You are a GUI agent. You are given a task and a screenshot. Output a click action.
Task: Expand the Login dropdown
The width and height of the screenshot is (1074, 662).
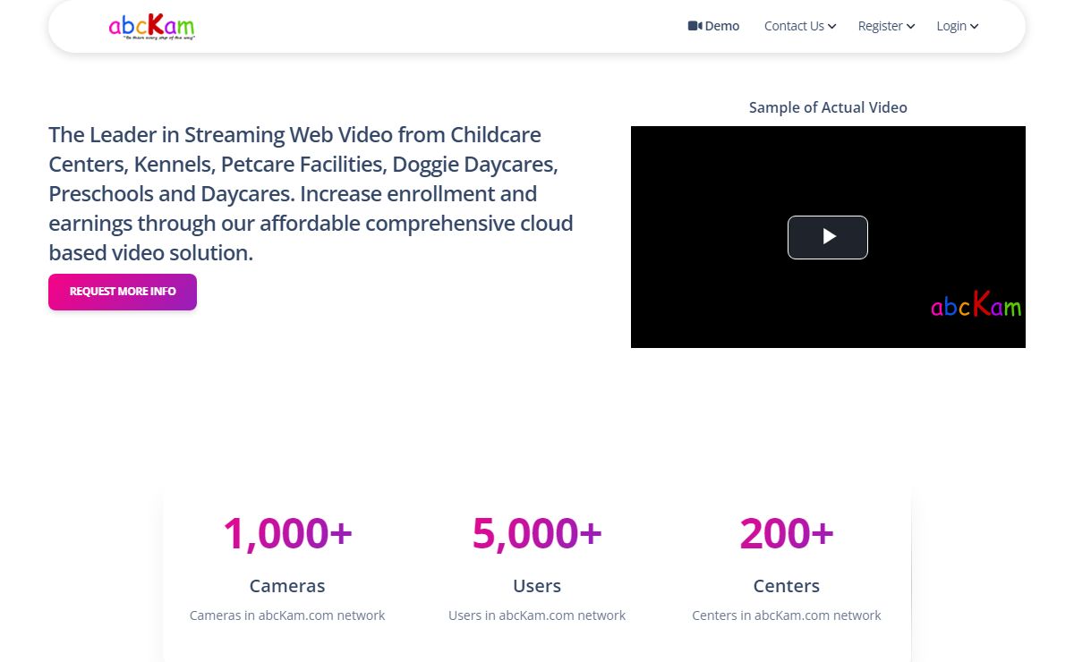click(958, 26)
